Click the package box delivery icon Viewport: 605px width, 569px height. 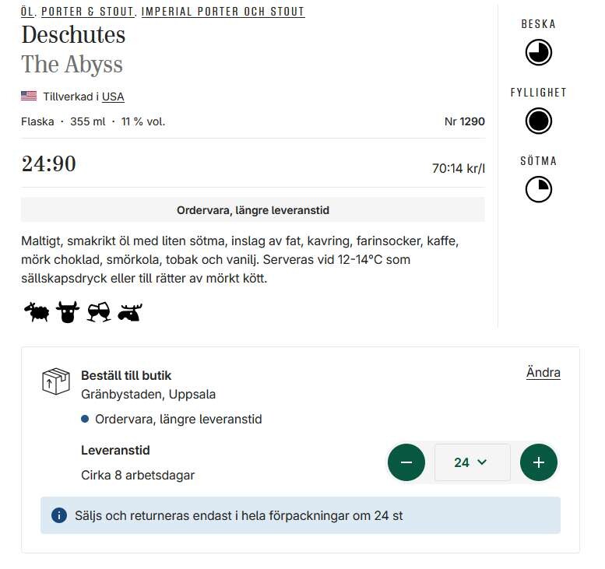56,381
